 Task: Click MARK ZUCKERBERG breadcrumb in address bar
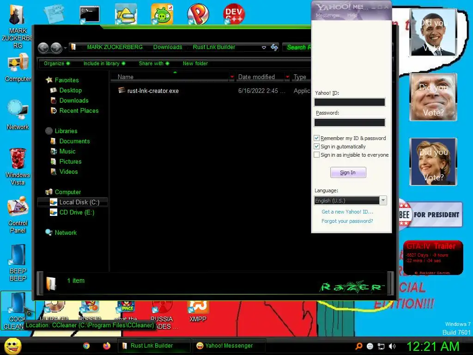click(115, 47)
